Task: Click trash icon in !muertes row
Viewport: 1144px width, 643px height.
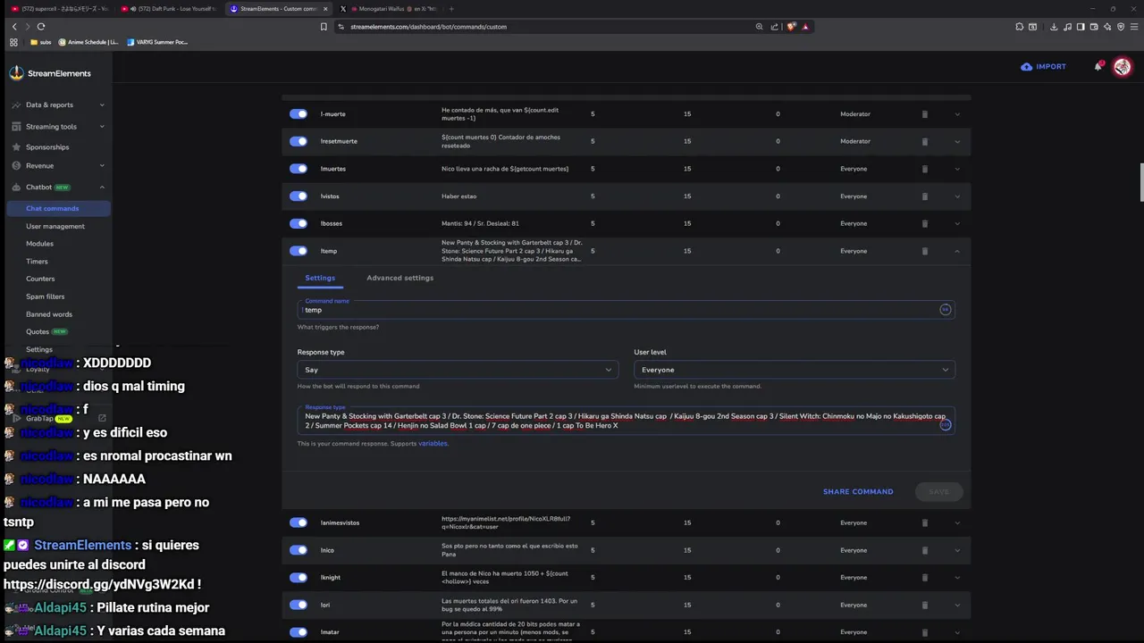Action: click(x=925, y=169)
